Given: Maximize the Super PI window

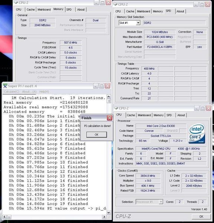Looking at the screenshot, I should click(x=102, y=86).
